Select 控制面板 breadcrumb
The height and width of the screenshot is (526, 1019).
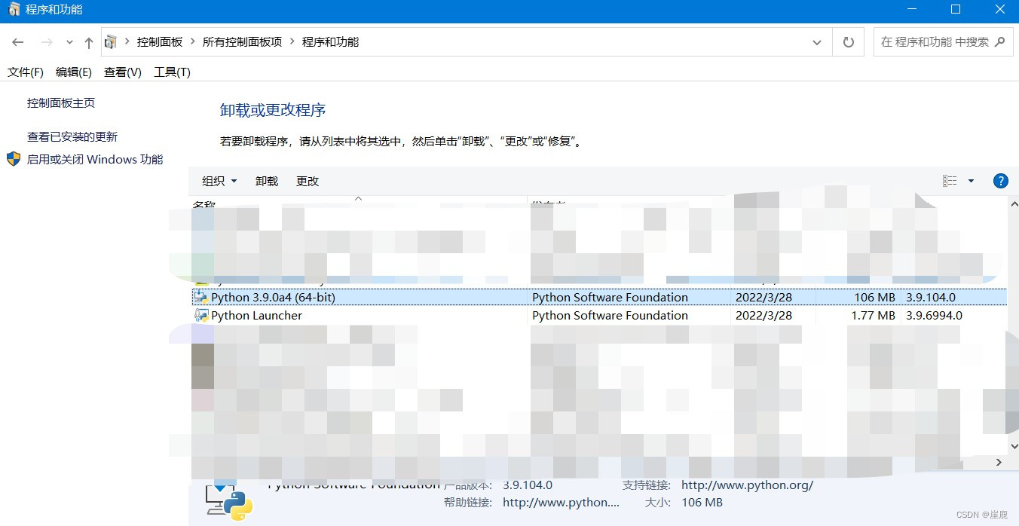[x=160, y=42]
